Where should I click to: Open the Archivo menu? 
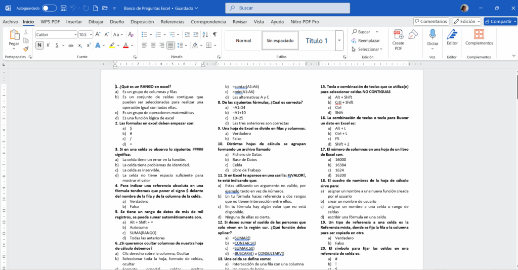[x=10, y=22]
